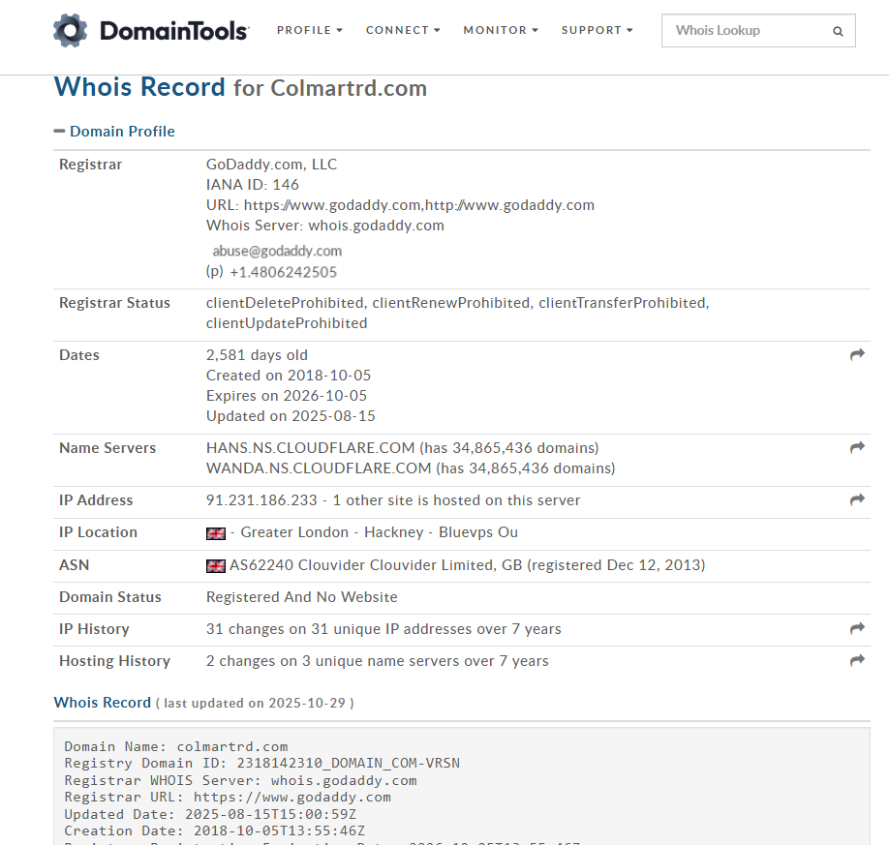Click the Name Servers row arrow icon
The image size is (889, 845).
pos(857,448)
